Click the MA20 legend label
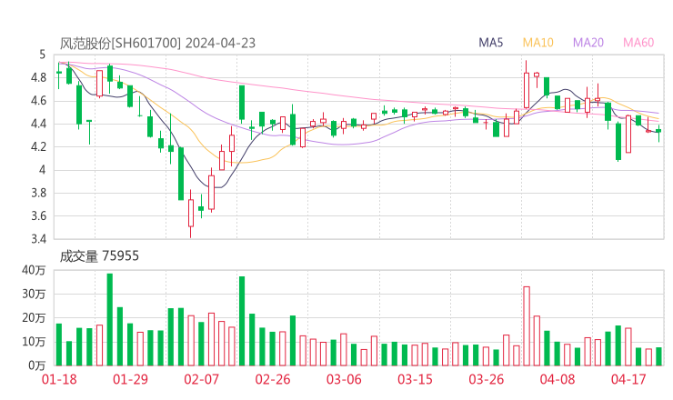The height and width of the screenshot is (400, 673). 588,43
